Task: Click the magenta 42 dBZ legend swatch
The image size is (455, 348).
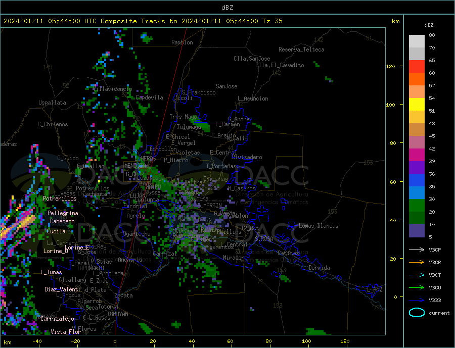Action: [417, 155]
